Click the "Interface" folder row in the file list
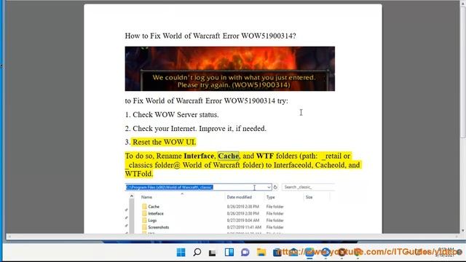This screenshot has width=466, height=262. [213, 213]
